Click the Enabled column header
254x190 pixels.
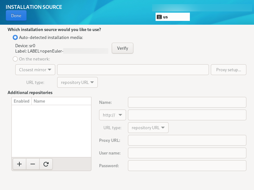[x=22, y=101]
